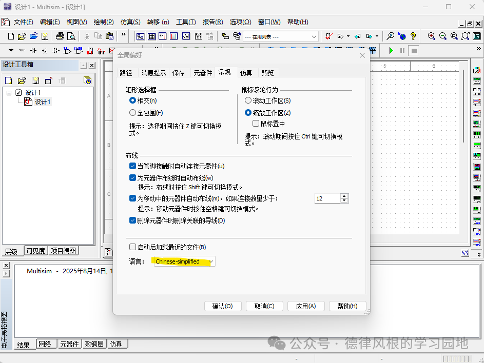Start the simulation with the green play button
The width and height of the screenshot is (484, 363).
[x=391, y=51]
